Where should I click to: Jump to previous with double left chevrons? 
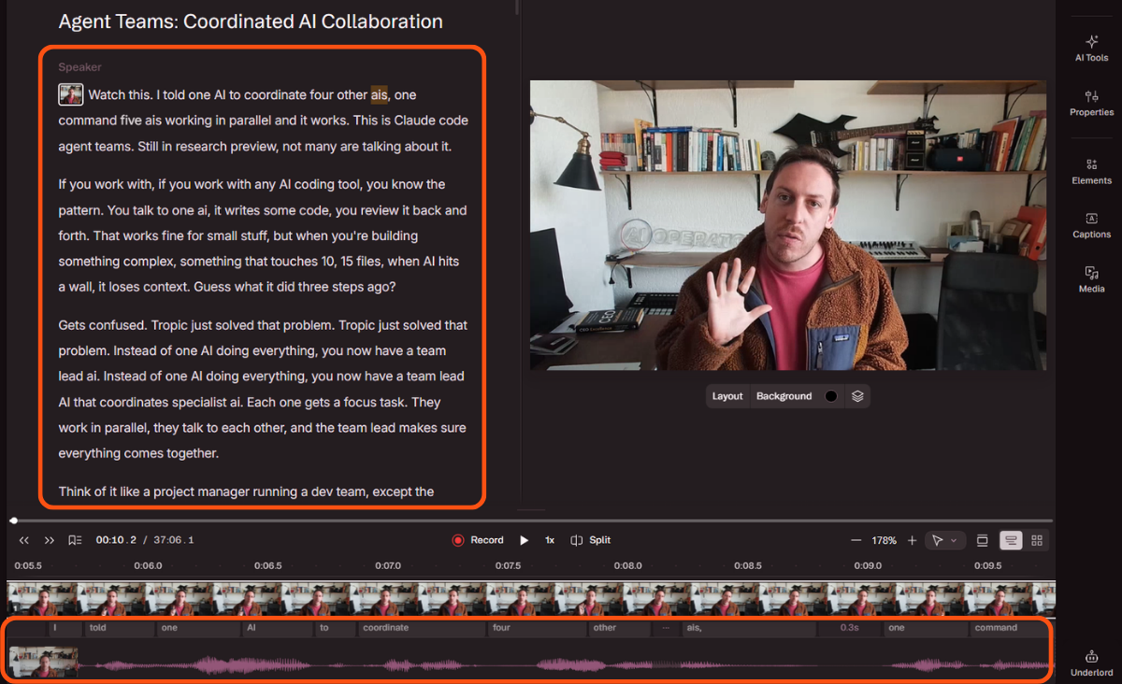pos(24,540)
